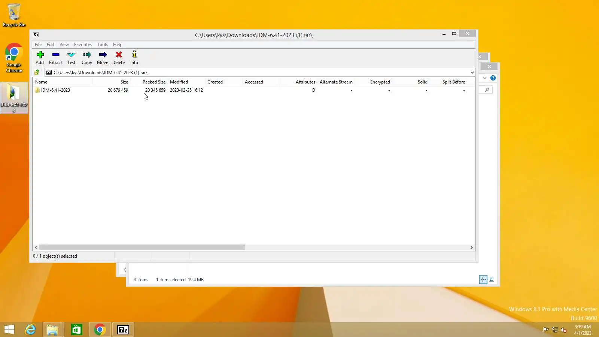Click network tray icon
This screenshot has width=599, height=337.
(555, 330)
